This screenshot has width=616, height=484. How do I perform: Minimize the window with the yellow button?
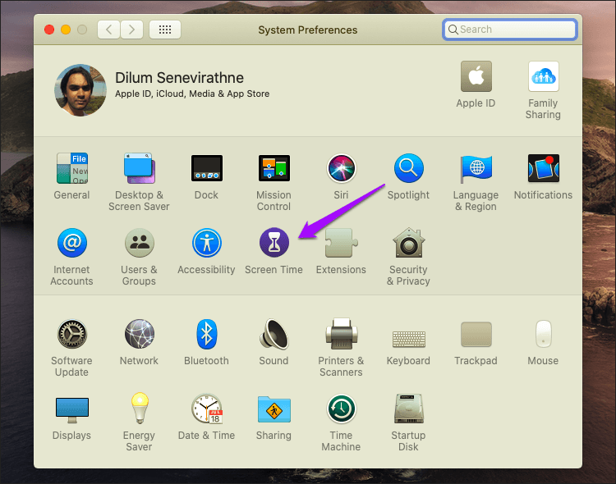point(66,30)
